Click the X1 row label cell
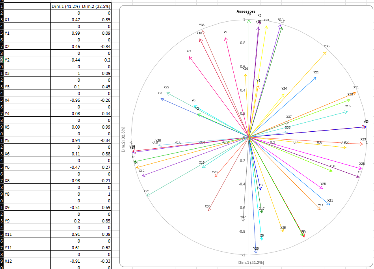The image size is (374, 269). coord(27,20)
